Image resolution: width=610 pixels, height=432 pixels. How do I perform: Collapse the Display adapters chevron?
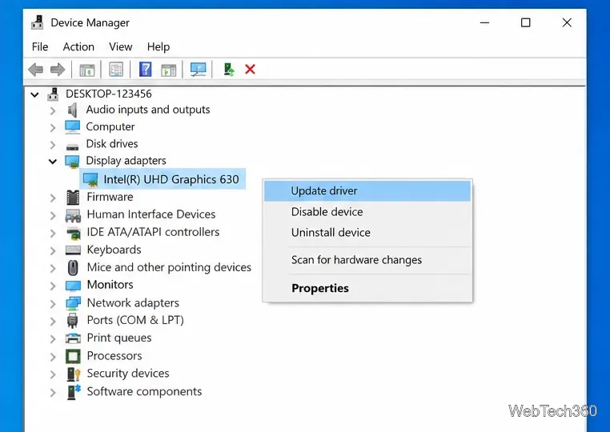[53, 162]
